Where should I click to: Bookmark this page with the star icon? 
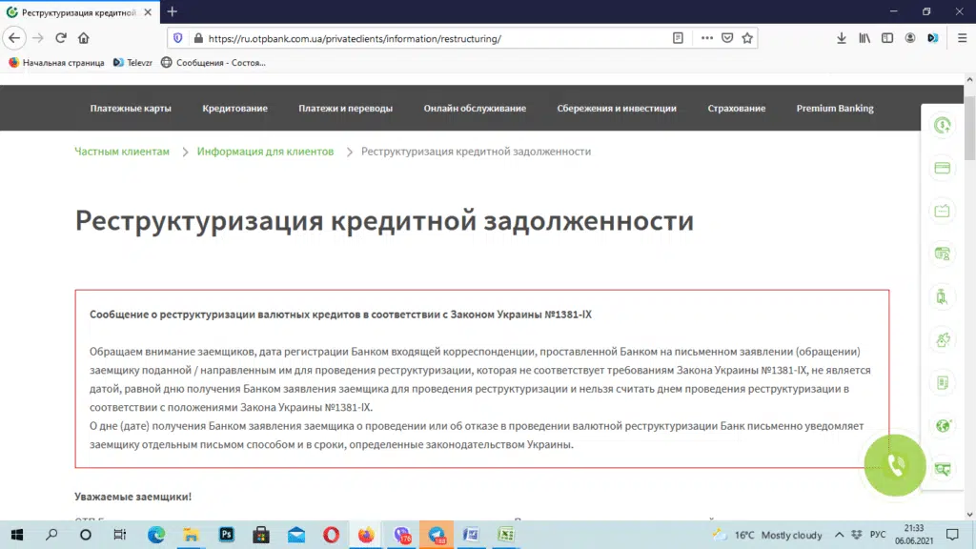[x=748, y=38]
